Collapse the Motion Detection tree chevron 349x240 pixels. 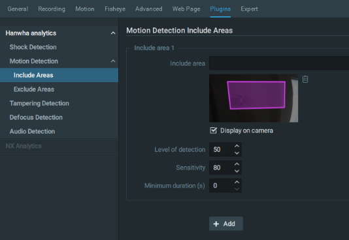(x=113, y=61)
